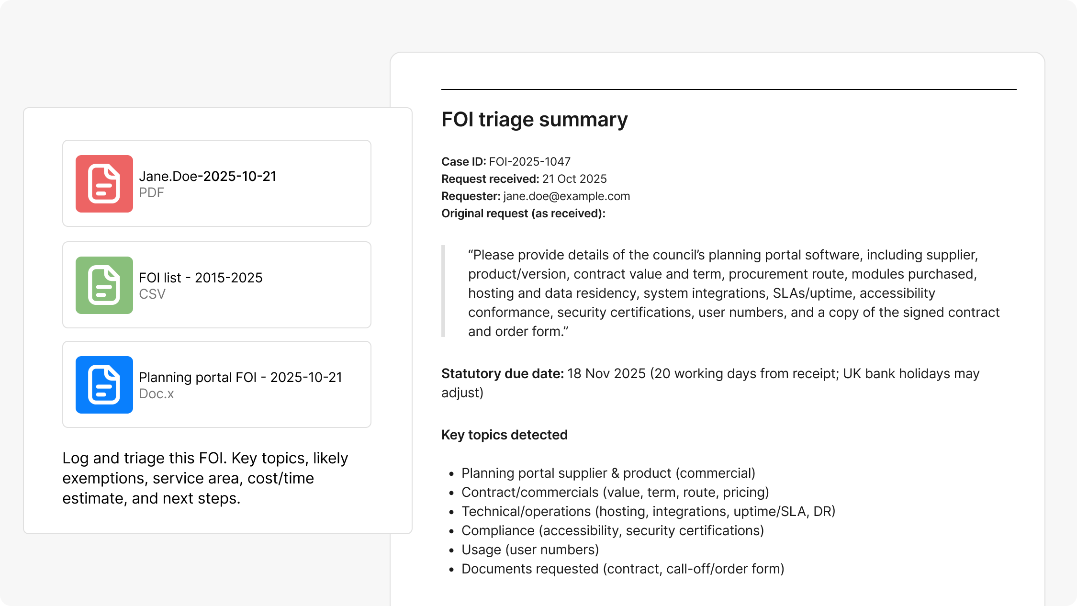The width and height of the screenshot is (1077, 606).
Task: Click the quoted original request block
Action: click(x=732, y=293)
